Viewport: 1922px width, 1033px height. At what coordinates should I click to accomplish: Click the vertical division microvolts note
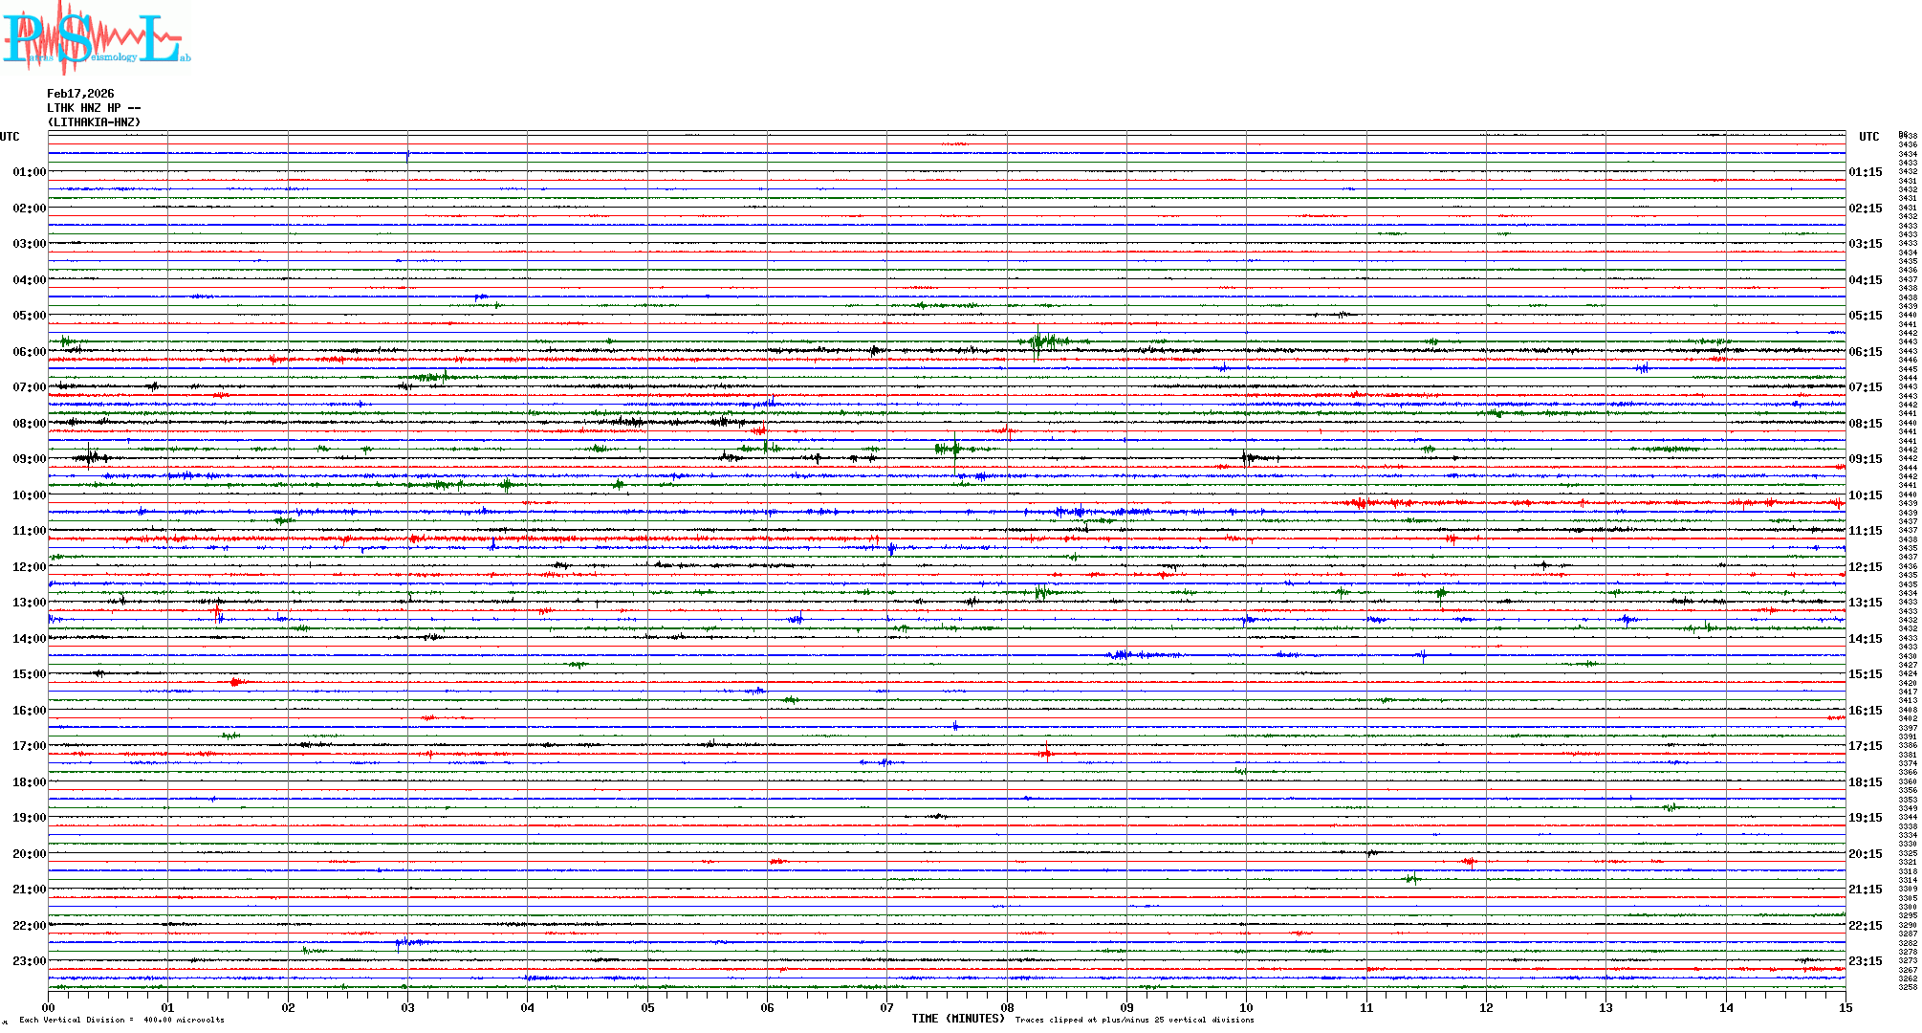click(x=121, y=1020)
